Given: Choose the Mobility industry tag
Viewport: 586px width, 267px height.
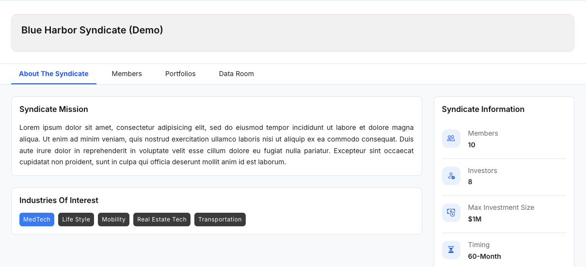Looking at the screenshot, I should click(114, 220).
